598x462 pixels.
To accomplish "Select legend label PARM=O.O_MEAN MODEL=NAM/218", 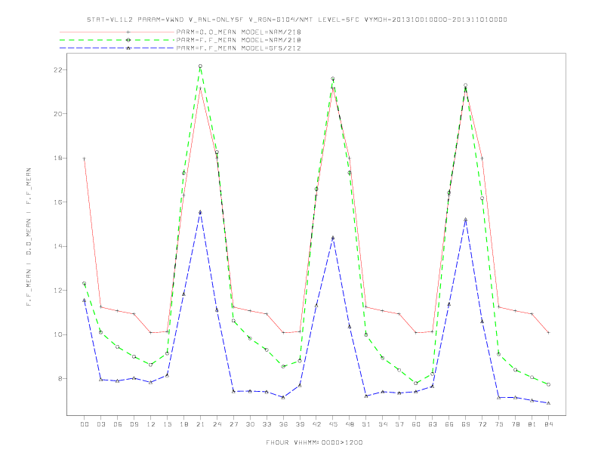I will click(239, 32).
